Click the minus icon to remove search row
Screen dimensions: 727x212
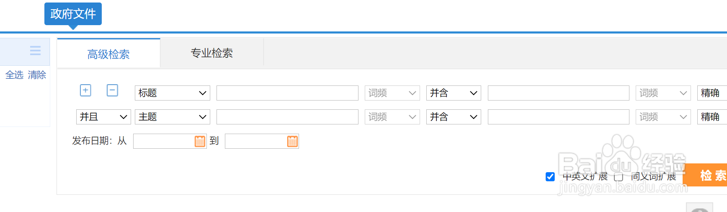tap(112, 90)
